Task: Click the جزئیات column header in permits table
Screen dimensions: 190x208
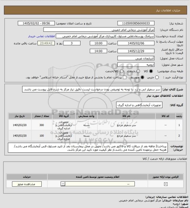Action: [27, 177]
